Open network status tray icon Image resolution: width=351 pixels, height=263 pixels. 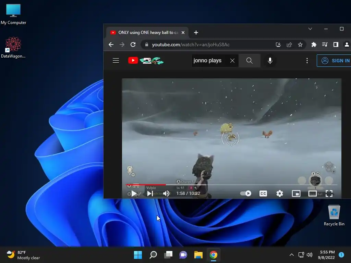[301, 255]
